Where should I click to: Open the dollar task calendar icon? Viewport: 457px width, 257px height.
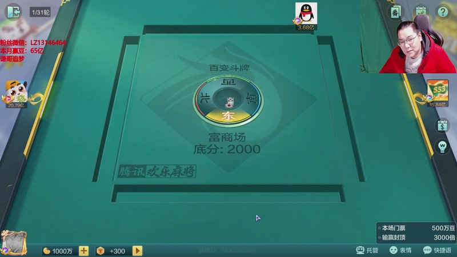[x=442, y=126]
